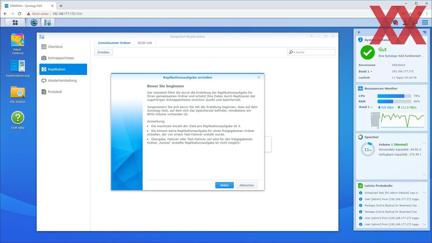This screenshot has width=432, height=243.
Task: Switch to Gemeinsamer Ordner tab
Action: [x=114, y=43]
